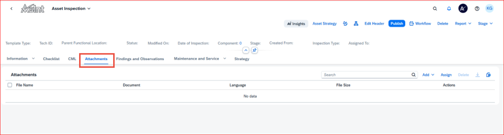The image size is (504, 135).
Task: Expand the Maintenance and Service dropdown arrow
Action: point(225,59)
